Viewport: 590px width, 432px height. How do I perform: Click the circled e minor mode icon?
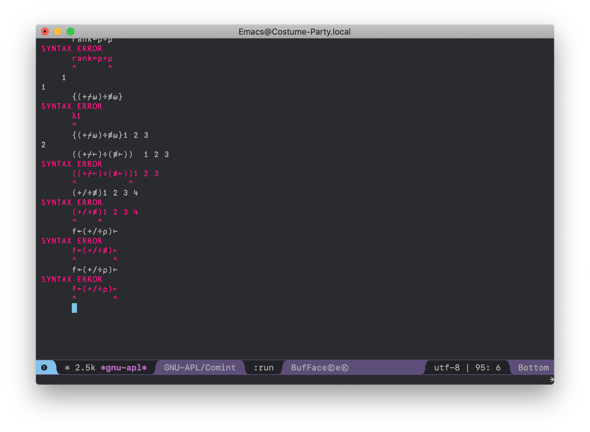click(331, 367)
